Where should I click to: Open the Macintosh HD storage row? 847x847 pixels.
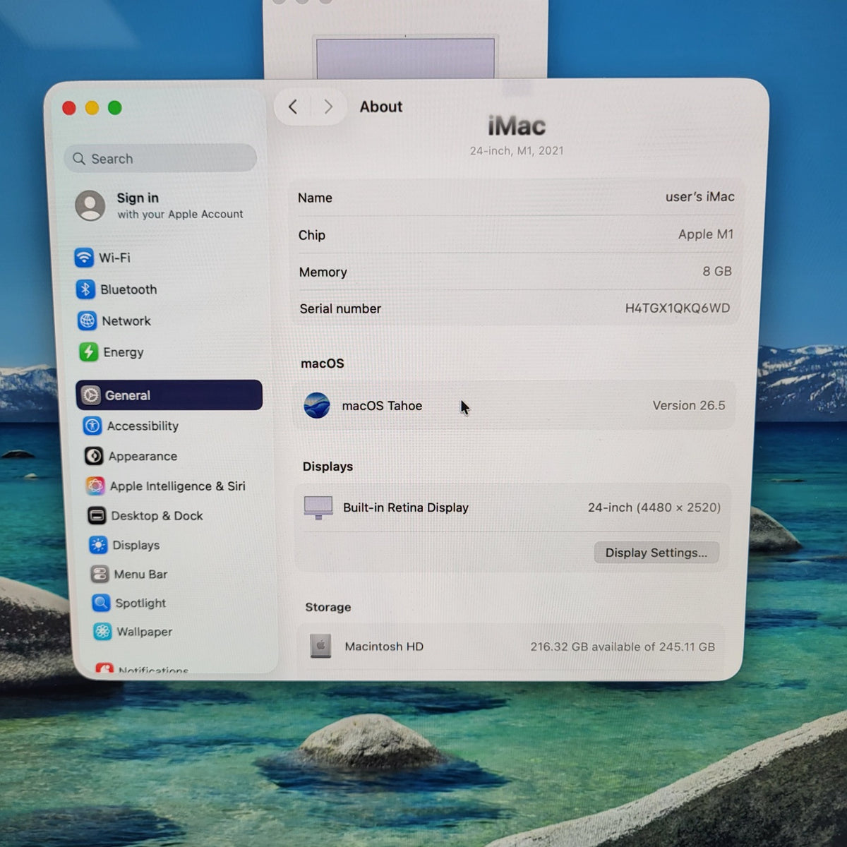pos(512,646)
